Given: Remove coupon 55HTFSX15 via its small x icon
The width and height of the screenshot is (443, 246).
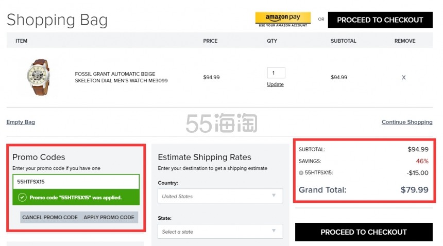Looking at the screenshot, I should click(x=301, y=173).
